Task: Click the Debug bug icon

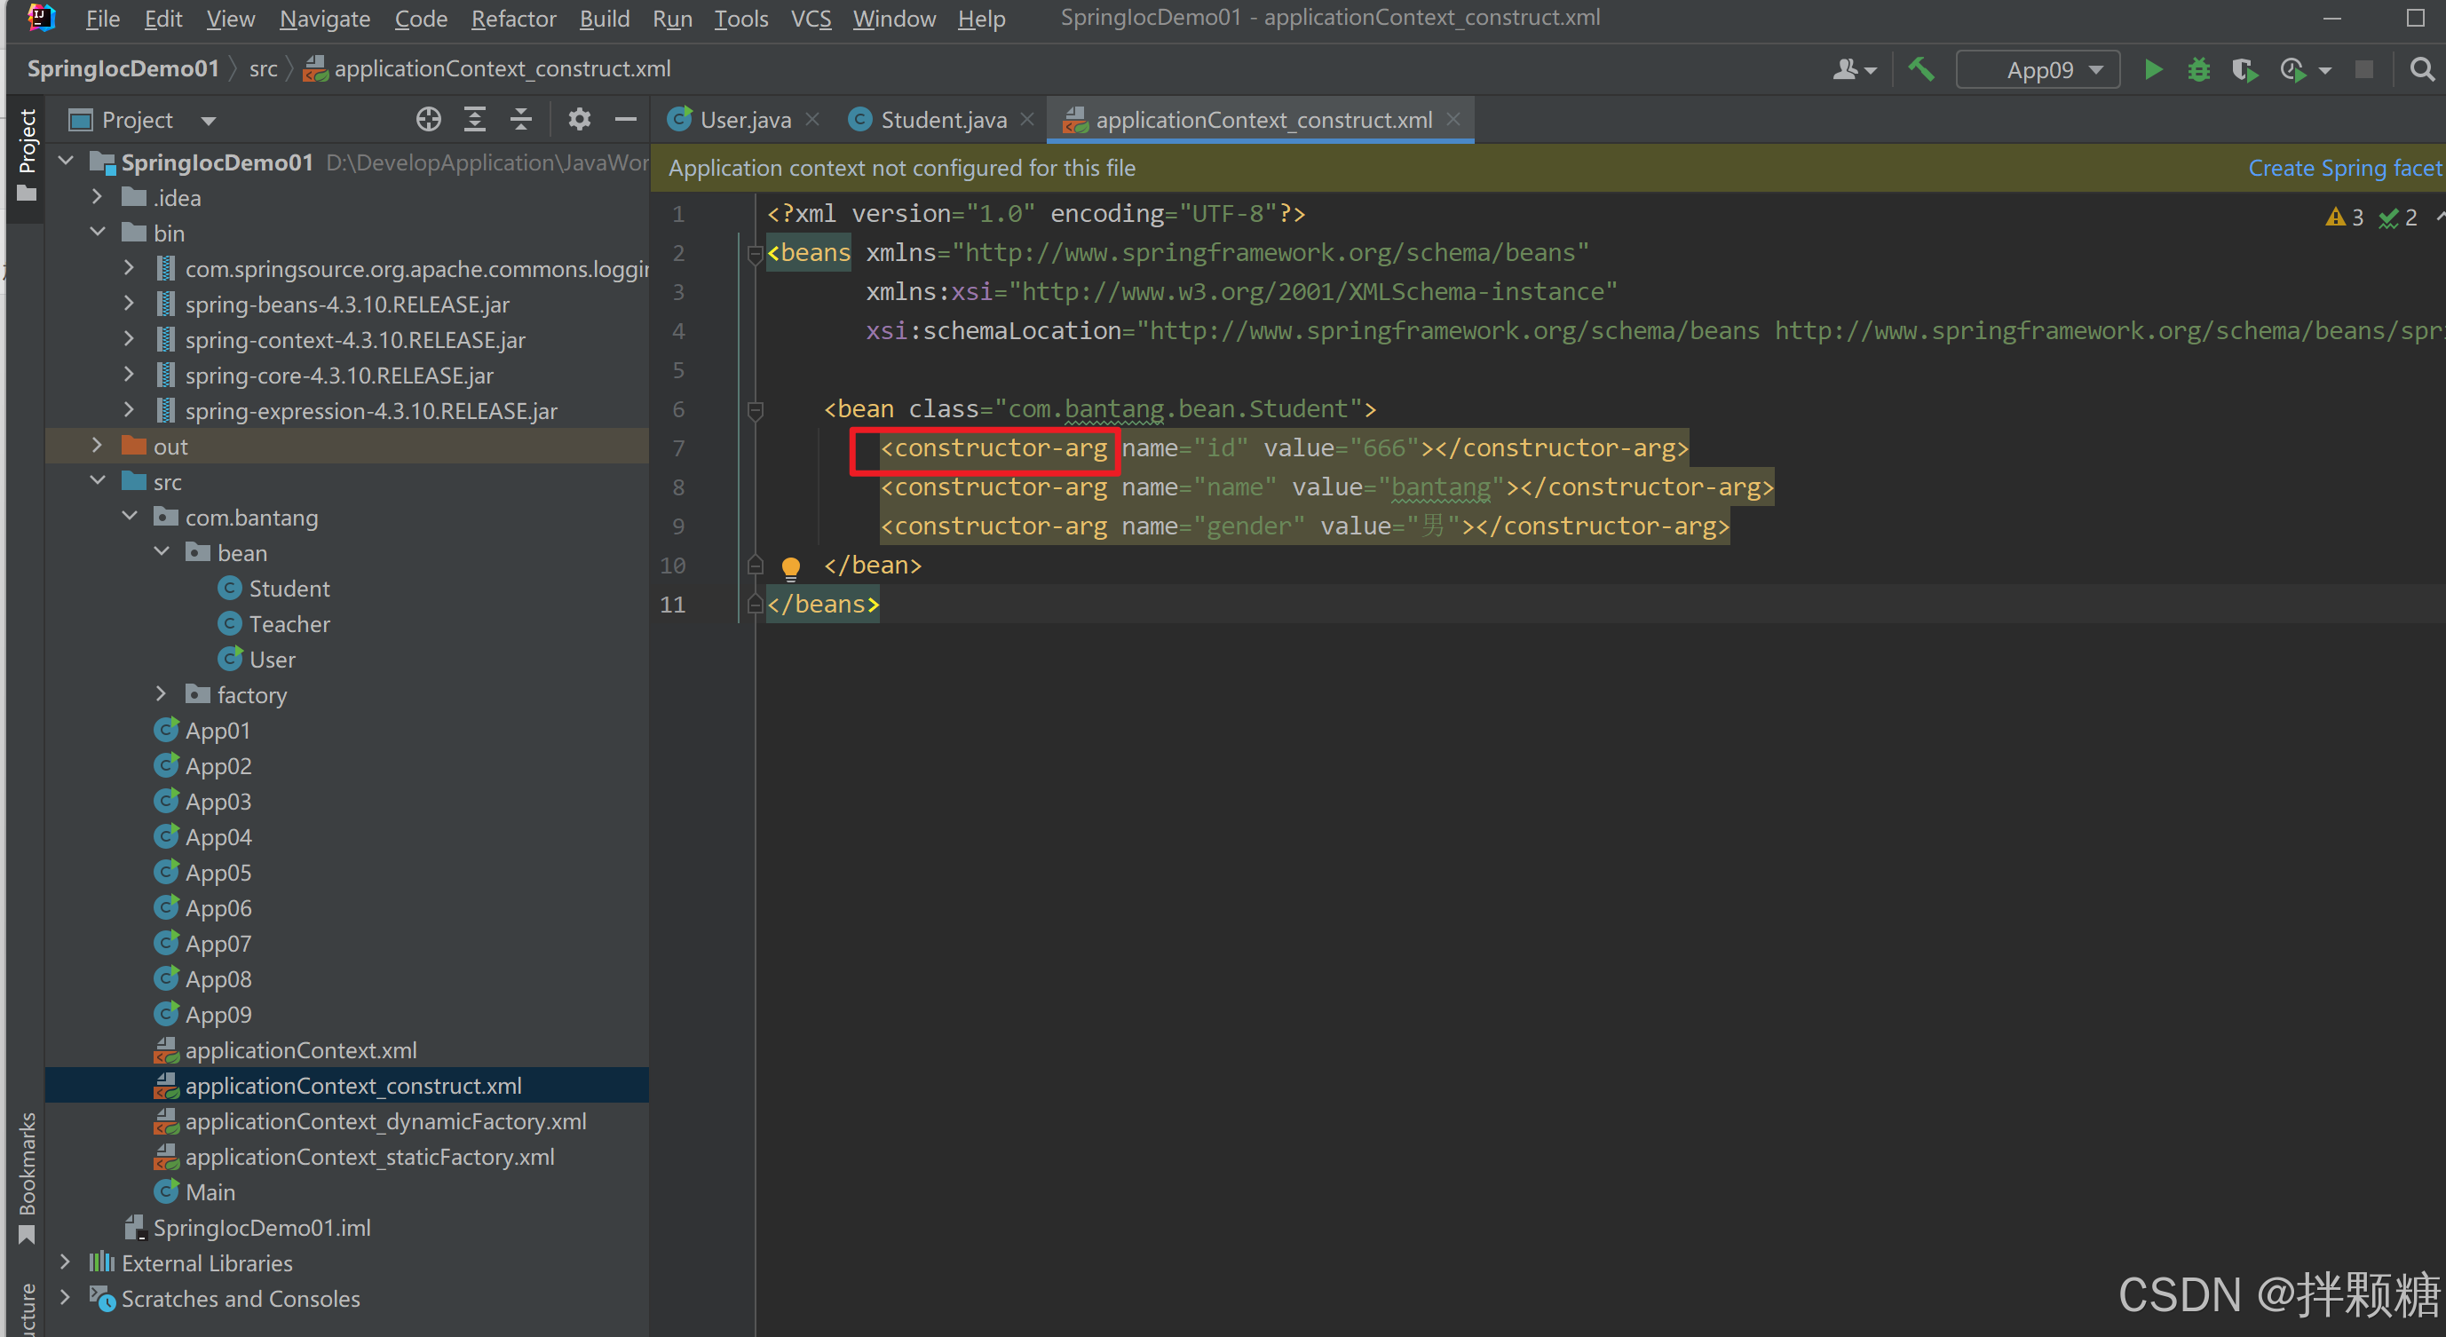Action: 2198,70
